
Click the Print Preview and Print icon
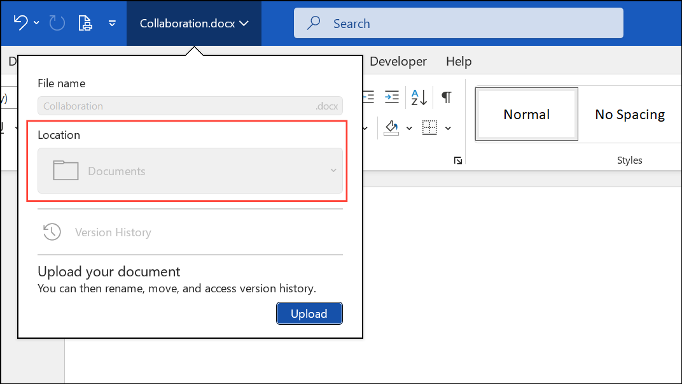click(x=85, y=23)
